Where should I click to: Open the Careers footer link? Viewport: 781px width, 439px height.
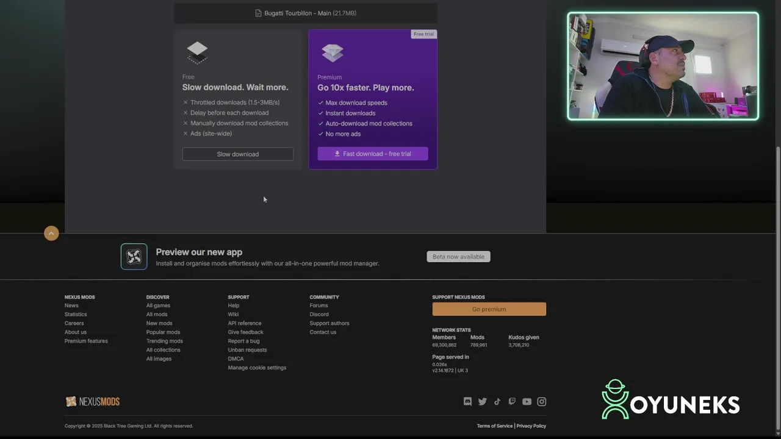tap(74, 323)
